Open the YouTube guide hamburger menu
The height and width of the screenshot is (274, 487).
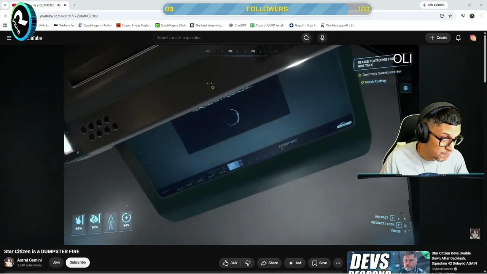[9, 38]
